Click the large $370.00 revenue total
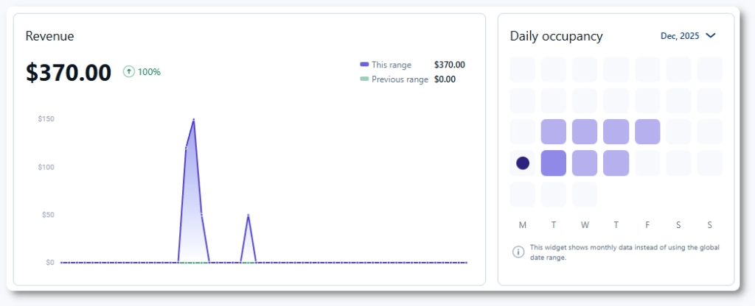This screenshot has height=306, width=755. [x=69, y=72]
